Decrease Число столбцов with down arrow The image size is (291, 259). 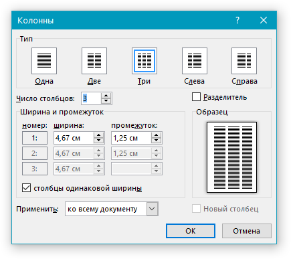pos(106,101)
